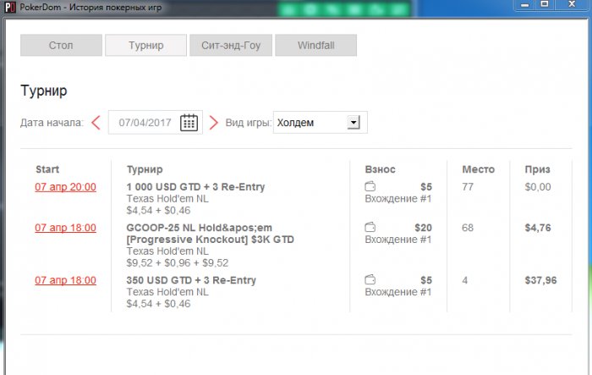Click the Приз column header
Viewport: 592px width, 375px height.
pos(537,169)
